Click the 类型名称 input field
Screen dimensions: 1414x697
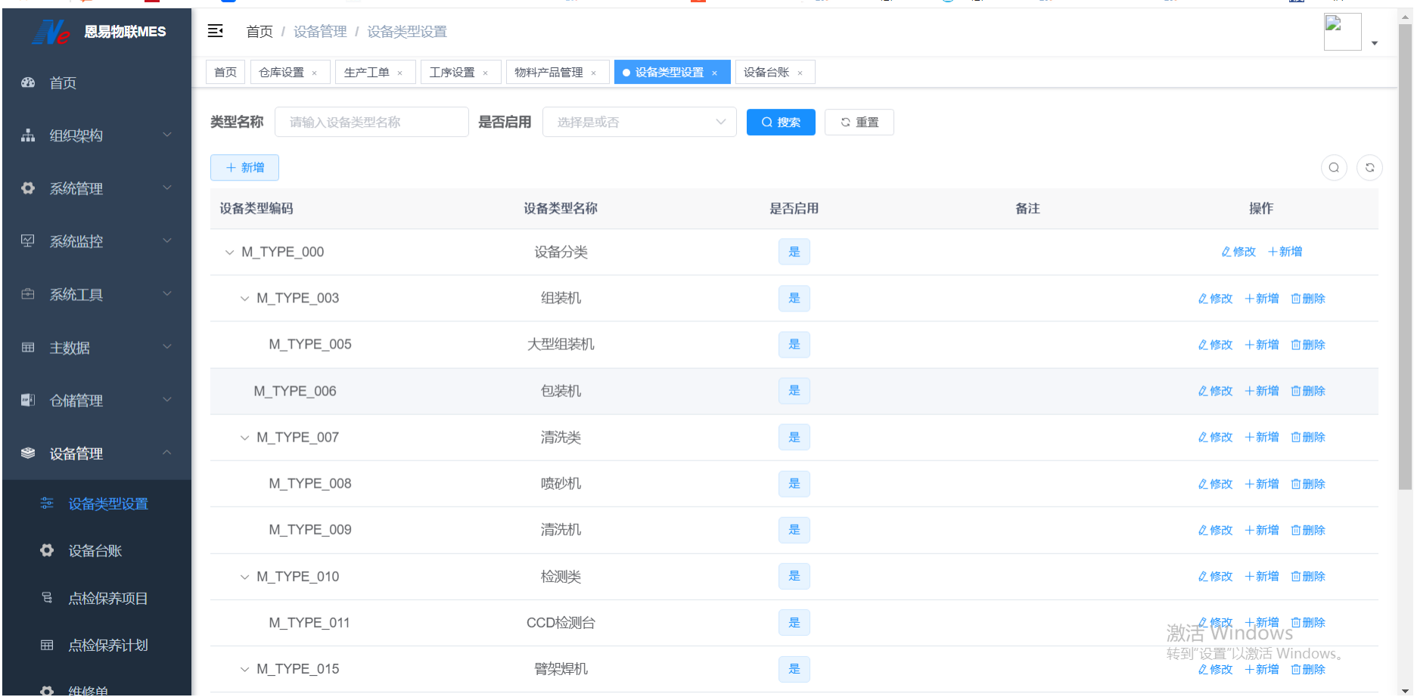(x=371, y=122)
